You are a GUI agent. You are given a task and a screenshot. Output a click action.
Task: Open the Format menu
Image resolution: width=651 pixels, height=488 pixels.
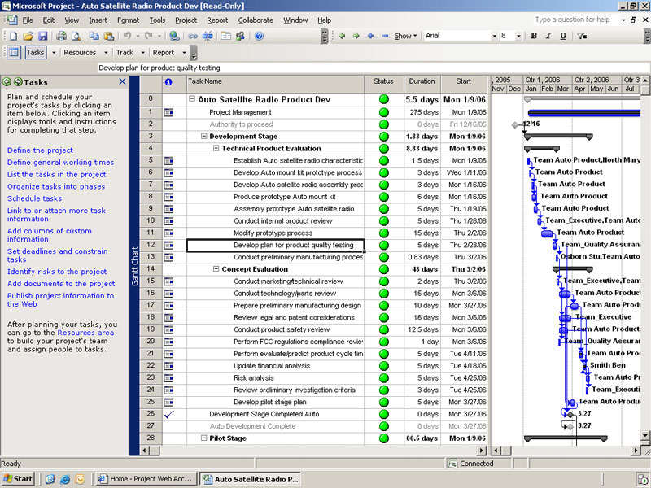click(x=128, y=20)
